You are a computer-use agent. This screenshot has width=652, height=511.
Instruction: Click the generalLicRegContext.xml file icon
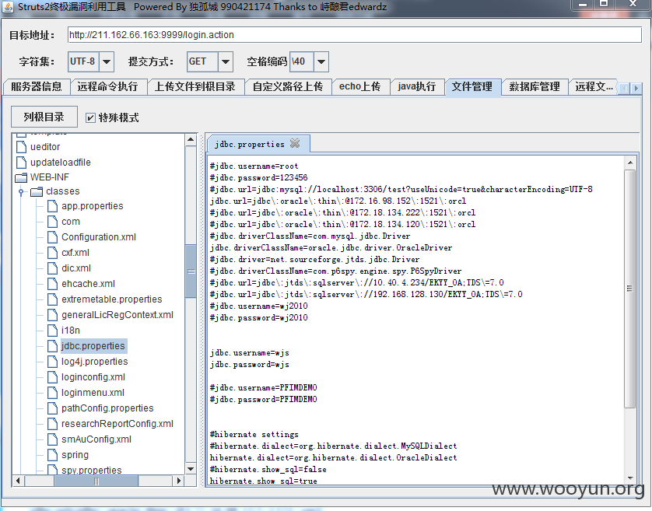coord(52,315)
